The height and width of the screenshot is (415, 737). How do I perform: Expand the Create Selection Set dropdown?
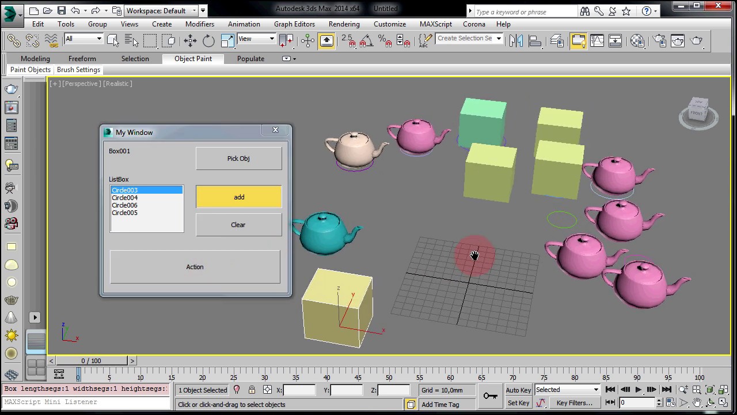(499, 39)
